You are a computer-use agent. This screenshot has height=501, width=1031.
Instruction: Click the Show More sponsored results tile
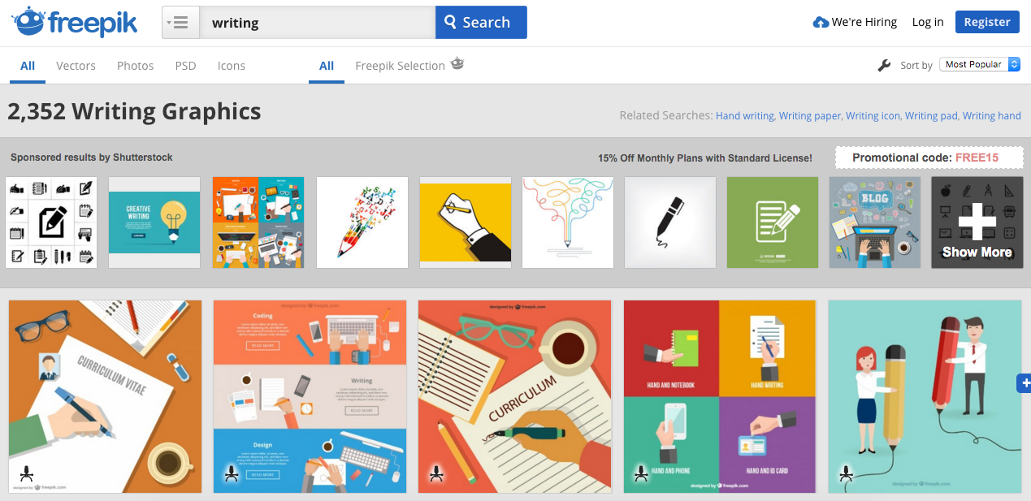click(977, 222)
